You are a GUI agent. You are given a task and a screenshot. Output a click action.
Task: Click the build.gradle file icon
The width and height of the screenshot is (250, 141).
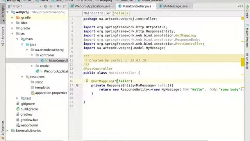pos(18,109)
